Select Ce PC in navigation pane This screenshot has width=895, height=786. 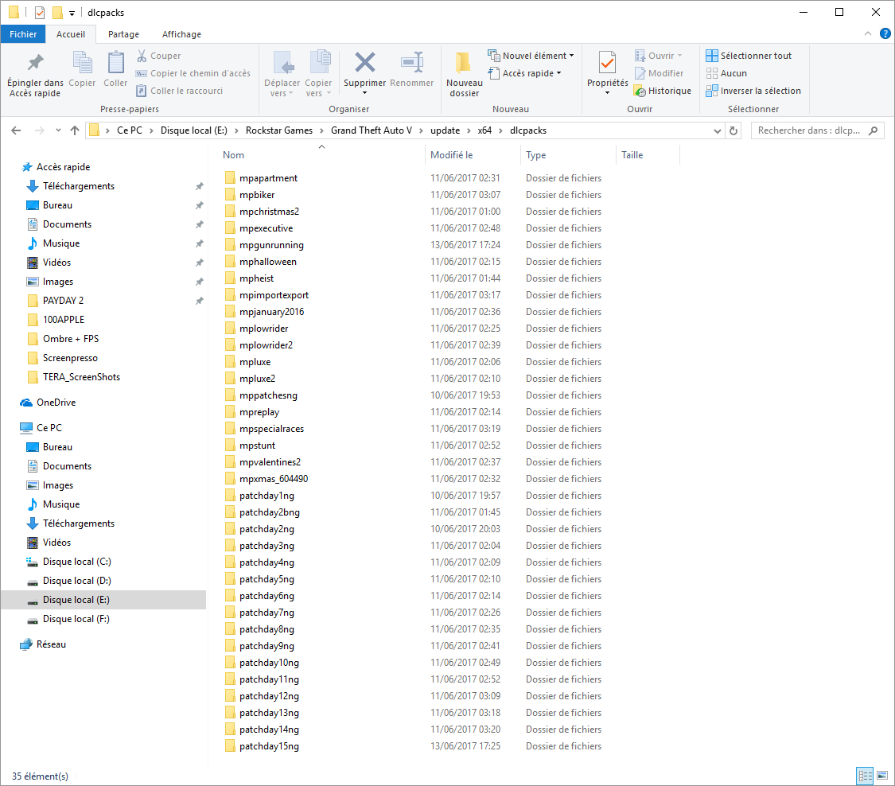49,427
